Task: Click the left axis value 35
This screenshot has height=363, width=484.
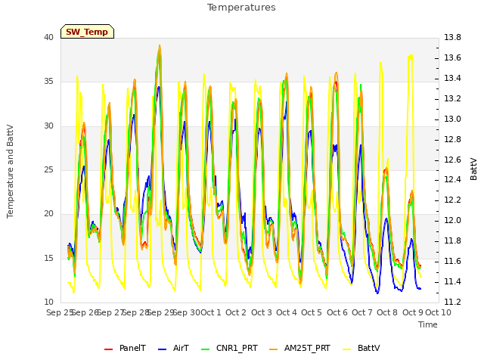Action: coord(48,82)
